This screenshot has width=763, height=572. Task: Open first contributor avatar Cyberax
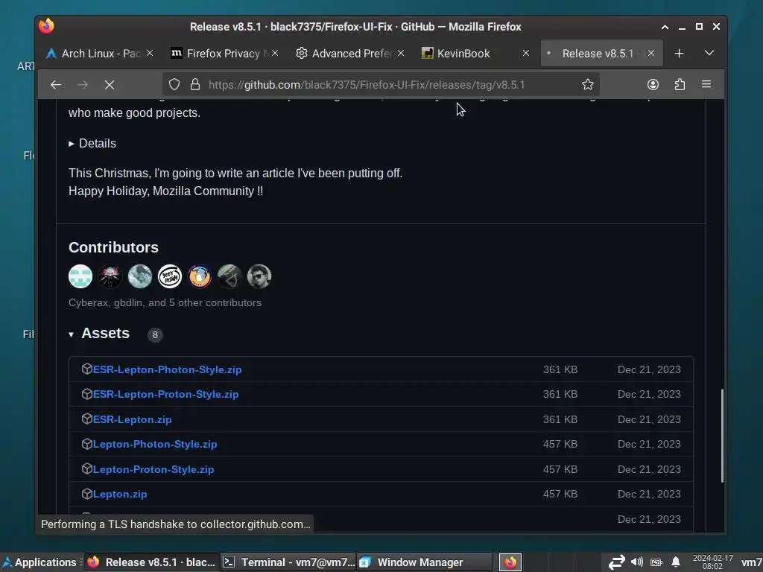pyautogui.click(x=80, y=277)
